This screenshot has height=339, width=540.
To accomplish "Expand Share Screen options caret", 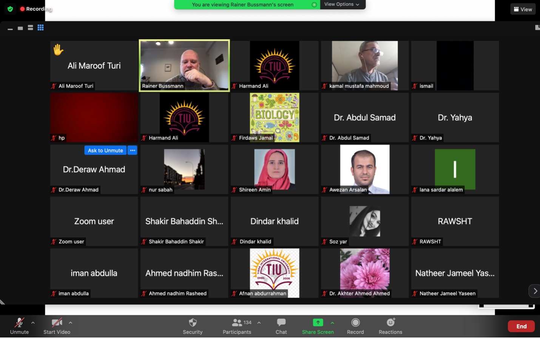I will (x=332, y=323).
